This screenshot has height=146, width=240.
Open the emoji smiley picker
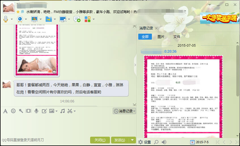[13, 111]
